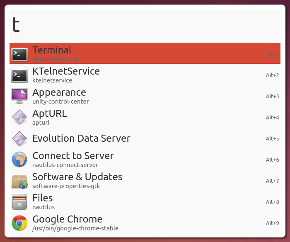Screen dimensions: 290x242
Task: Click the Appearance monitor icon
Action: pos(19,96)
